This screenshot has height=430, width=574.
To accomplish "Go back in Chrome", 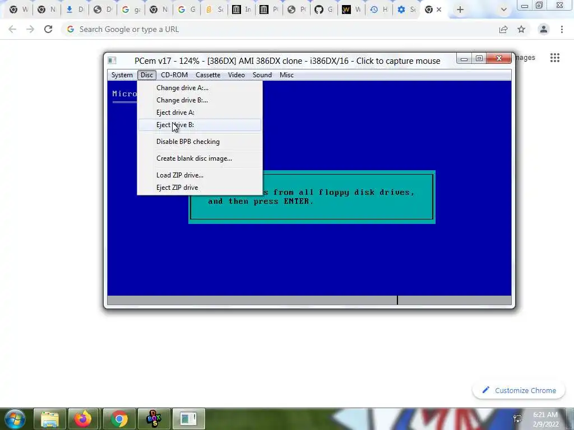I will coord(12,29).
